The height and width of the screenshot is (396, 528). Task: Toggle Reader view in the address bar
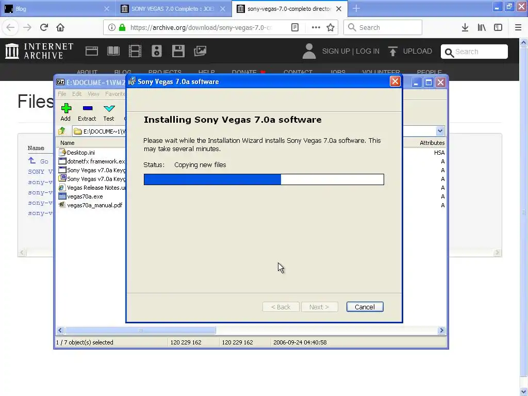coord(294,27)
